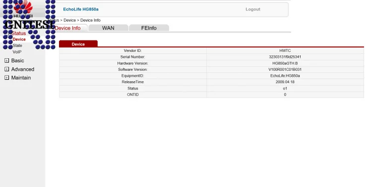Click the ReleaseTime label
Viewport: 372px width, 187px height.
coord(132,82)
